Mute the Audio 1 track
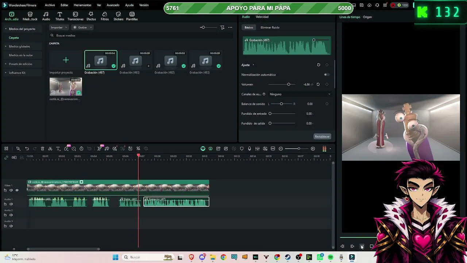Screen dimensions: 467x263 pyautogui.click(x=11, y=204)
